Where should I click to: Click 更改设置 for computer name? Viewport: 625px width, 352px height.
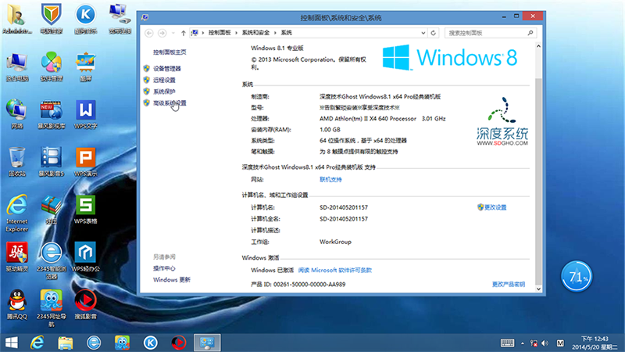click(495, 207)
